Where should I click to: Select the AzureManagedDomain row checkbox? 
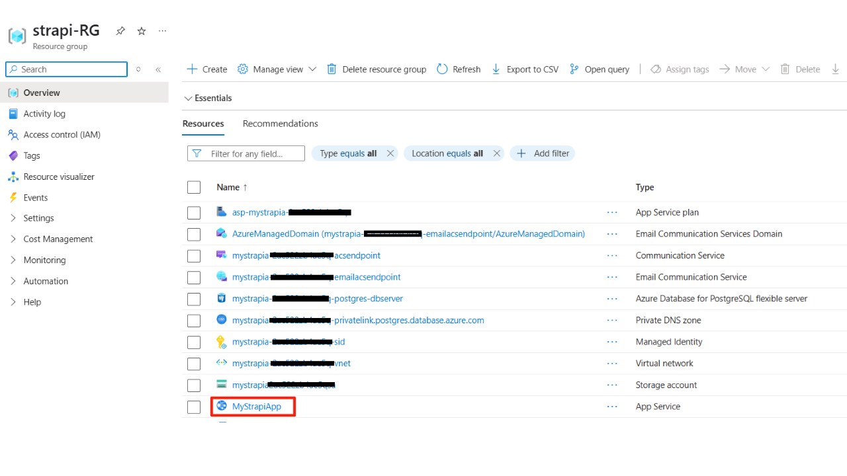194,234
